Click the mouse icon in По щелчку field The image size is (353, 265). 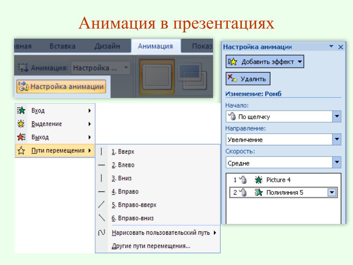232,116
